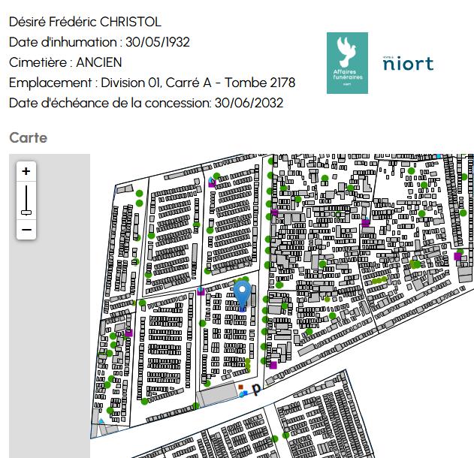Zoom out using the minus button

click(x=26, y=230)
